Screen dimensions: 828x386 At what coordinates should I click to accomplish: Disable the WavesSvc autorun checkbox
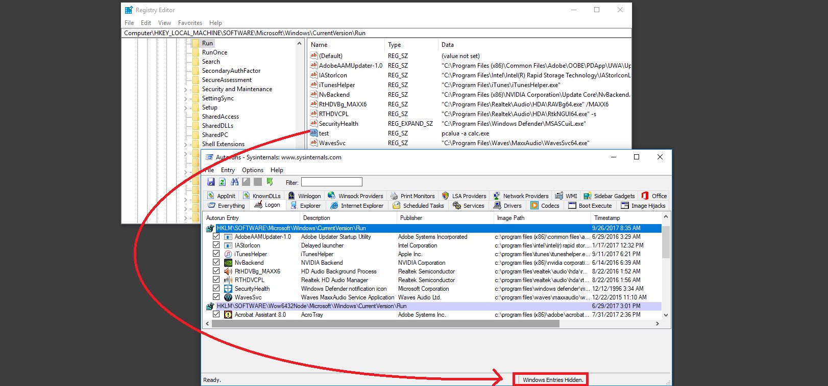point(216,297)
